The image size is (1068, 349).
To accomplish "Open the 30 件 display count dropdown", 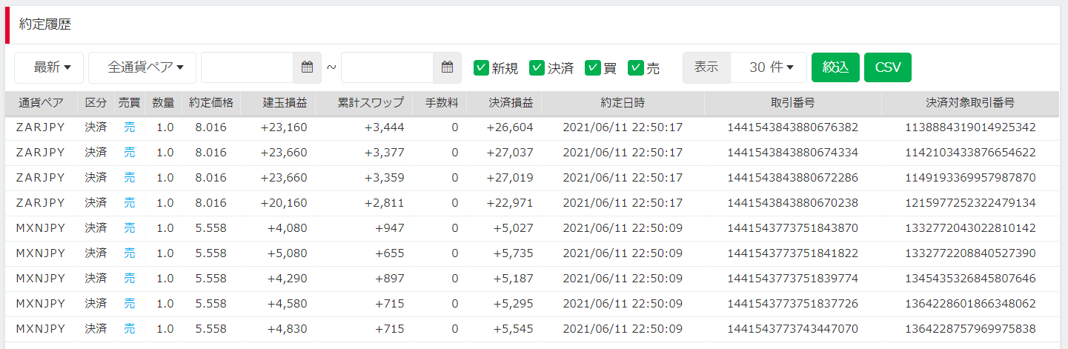I will coord(769,67).
